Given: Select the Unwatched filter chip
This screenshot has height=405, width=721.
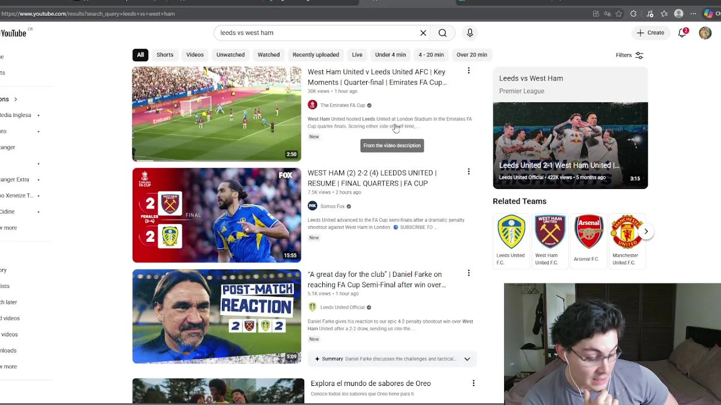Looking at the screenshot, I should (230, 55).
